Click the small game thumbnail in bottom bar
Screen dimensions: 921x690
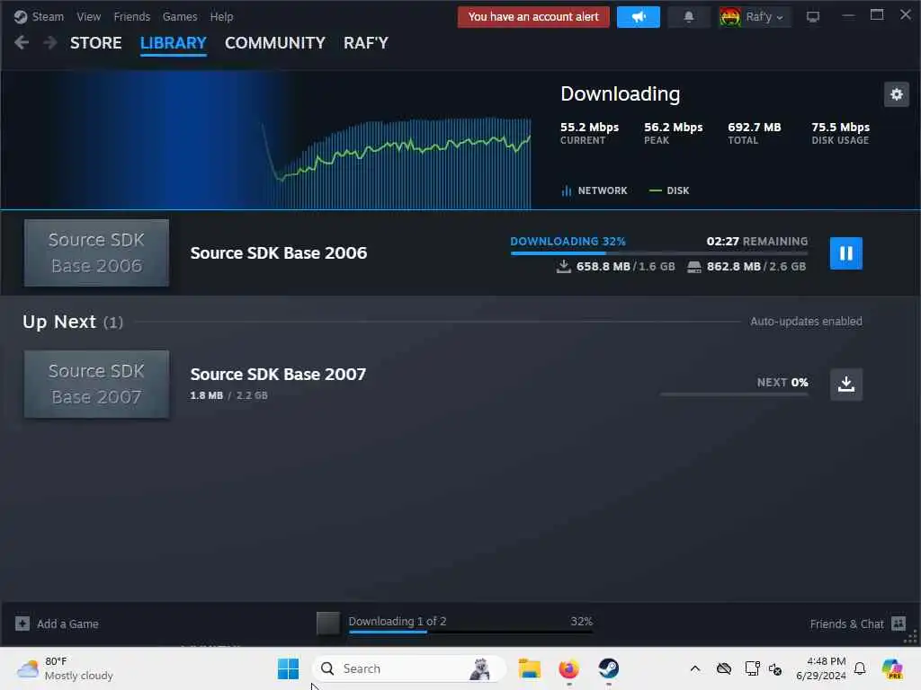[327, 624]
